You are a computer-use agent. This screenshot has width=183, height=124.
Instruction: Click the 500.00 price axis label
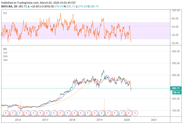176,63
